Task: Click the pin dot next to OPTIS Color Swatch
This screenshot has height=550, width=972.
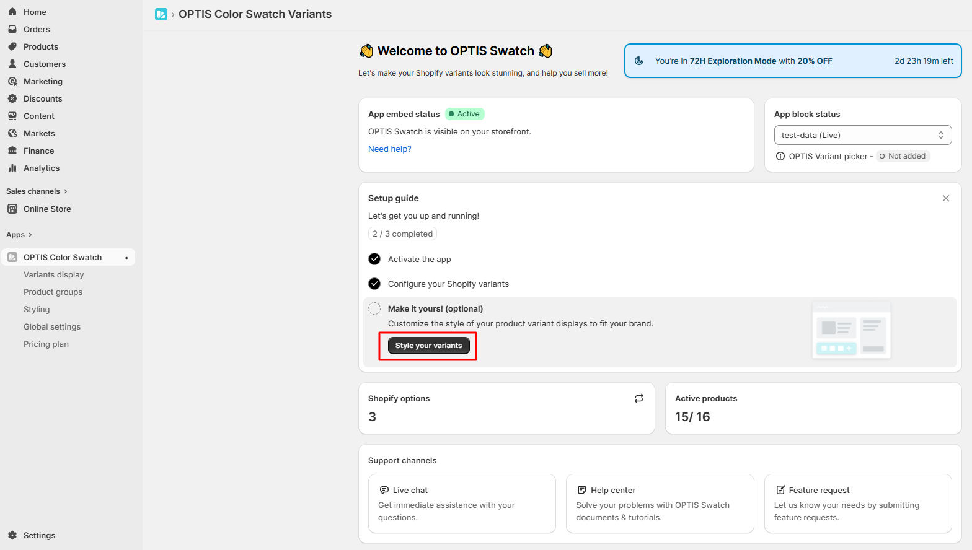Action: (x=126, y=258)
